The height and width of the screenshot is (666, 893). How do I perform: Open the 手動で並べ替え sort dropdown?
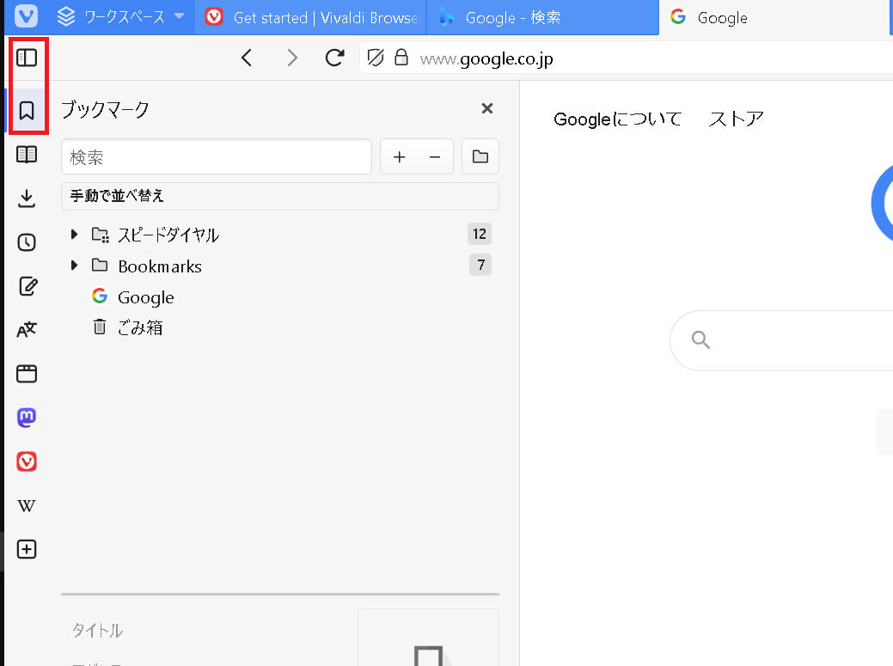coord(279,196)
